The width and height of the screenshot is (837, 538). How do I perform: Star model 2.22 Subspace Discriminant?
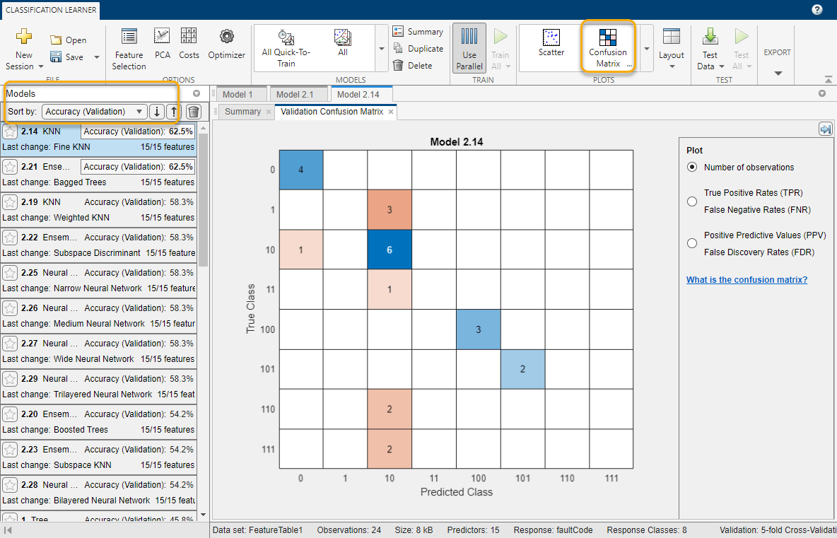point(10,238)
